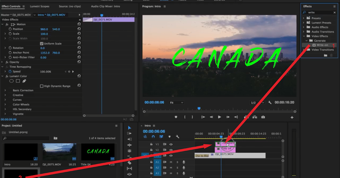Select the Slide tool
The width and height of the screenshot is (340, 178).
pyautogui.click(x=129, y=174)
